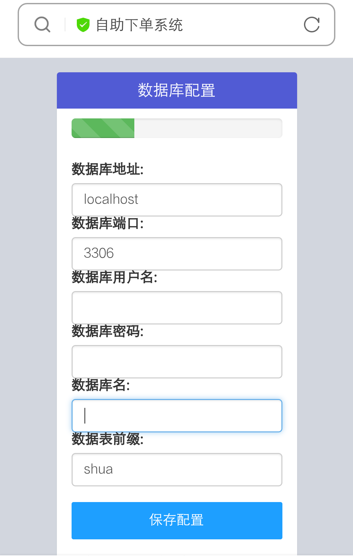Click the 数据库名 label text
This screenshot has width=353, height=557.
click(x=101, y=385)
